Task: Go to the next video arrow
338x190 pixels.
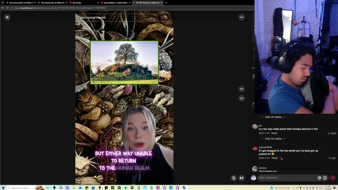Action: (x=241, y=98)
